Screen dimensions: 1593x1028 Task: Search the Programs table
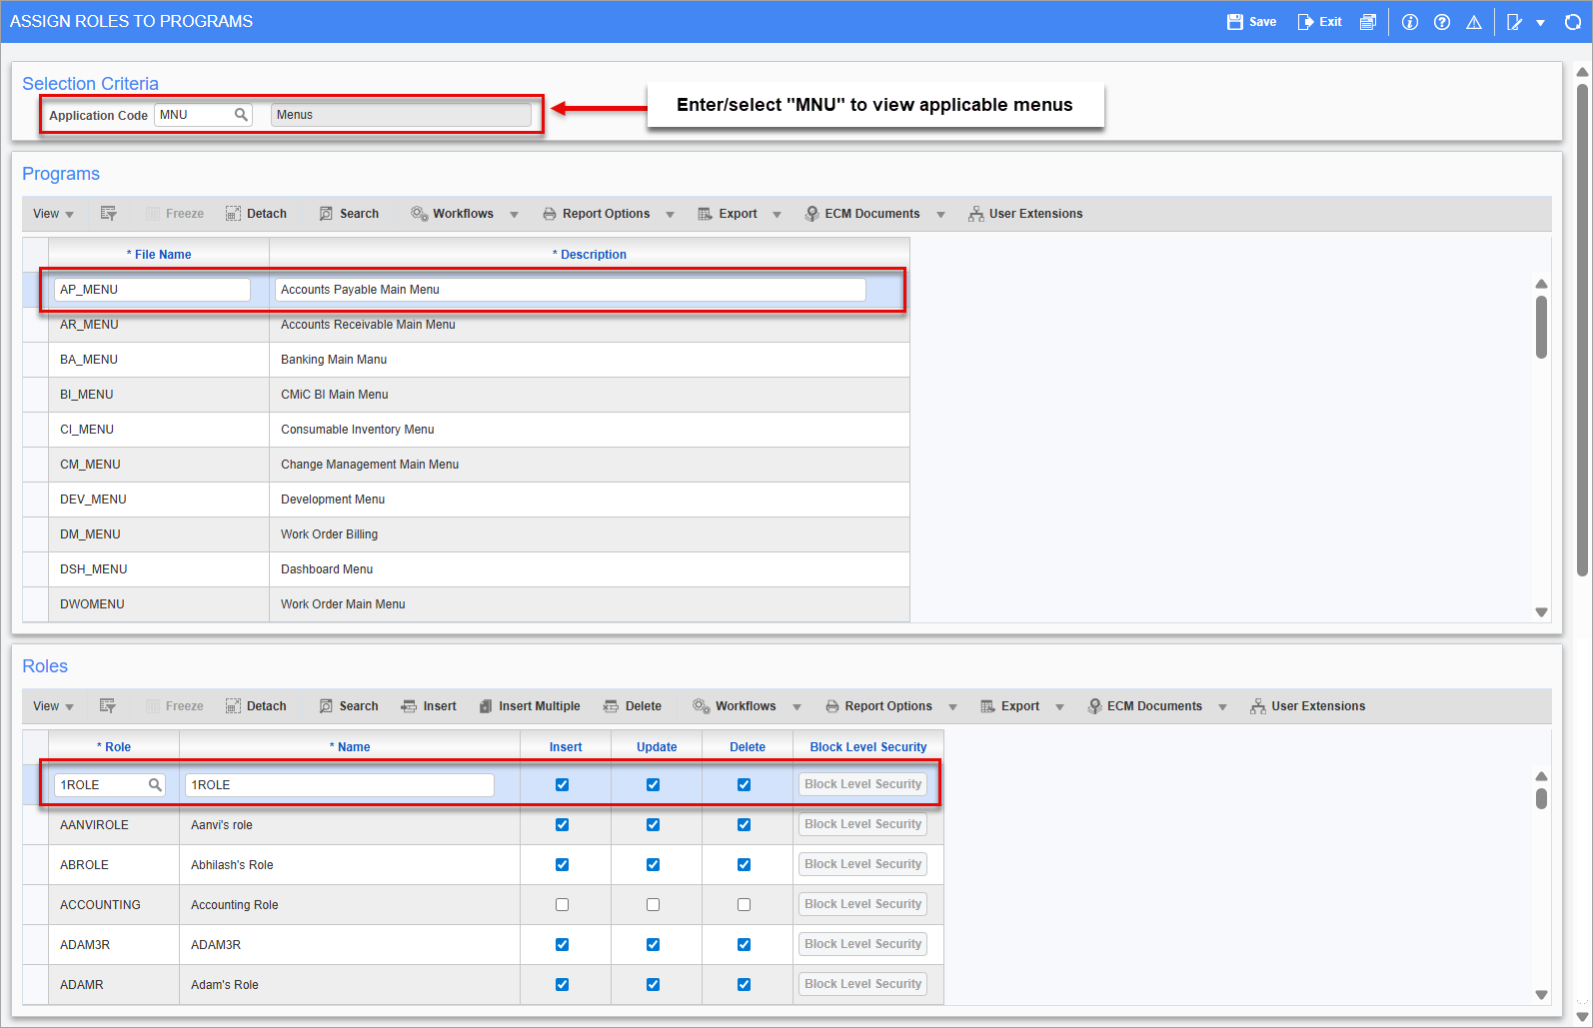click(x=349, y=214)
